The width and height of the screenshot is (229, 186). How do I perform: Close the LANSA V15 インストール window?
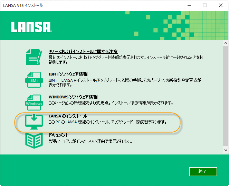pyautogui.click(x=221, y=6)
